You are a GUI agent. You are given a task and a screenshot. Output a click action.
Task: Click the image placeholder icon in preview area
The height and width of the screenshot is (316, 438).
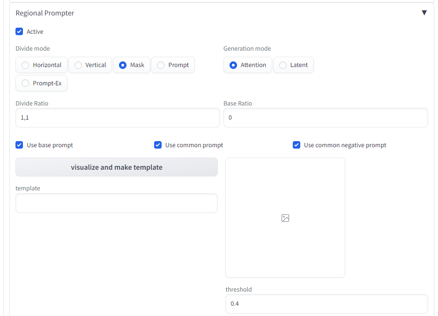pos(285,218)
